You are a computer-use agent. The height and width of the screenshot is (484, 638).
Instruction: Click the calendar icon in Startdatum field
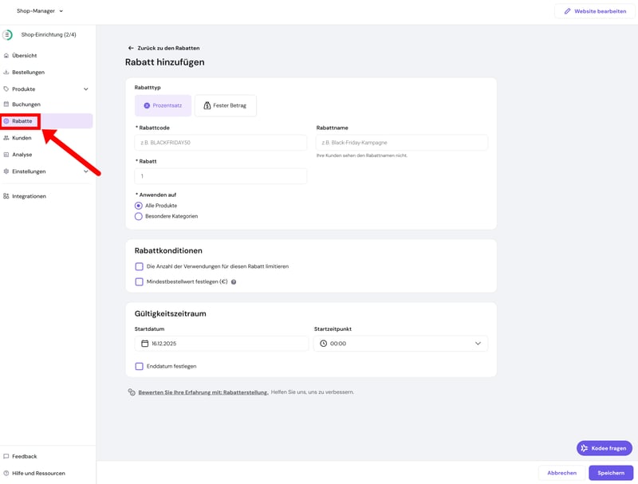click(x=144, y=344)
